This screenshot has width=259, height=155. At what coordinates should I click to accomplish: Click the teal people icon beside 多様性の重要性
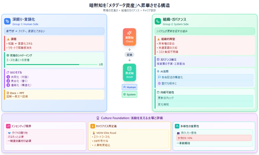click(177, 126)
